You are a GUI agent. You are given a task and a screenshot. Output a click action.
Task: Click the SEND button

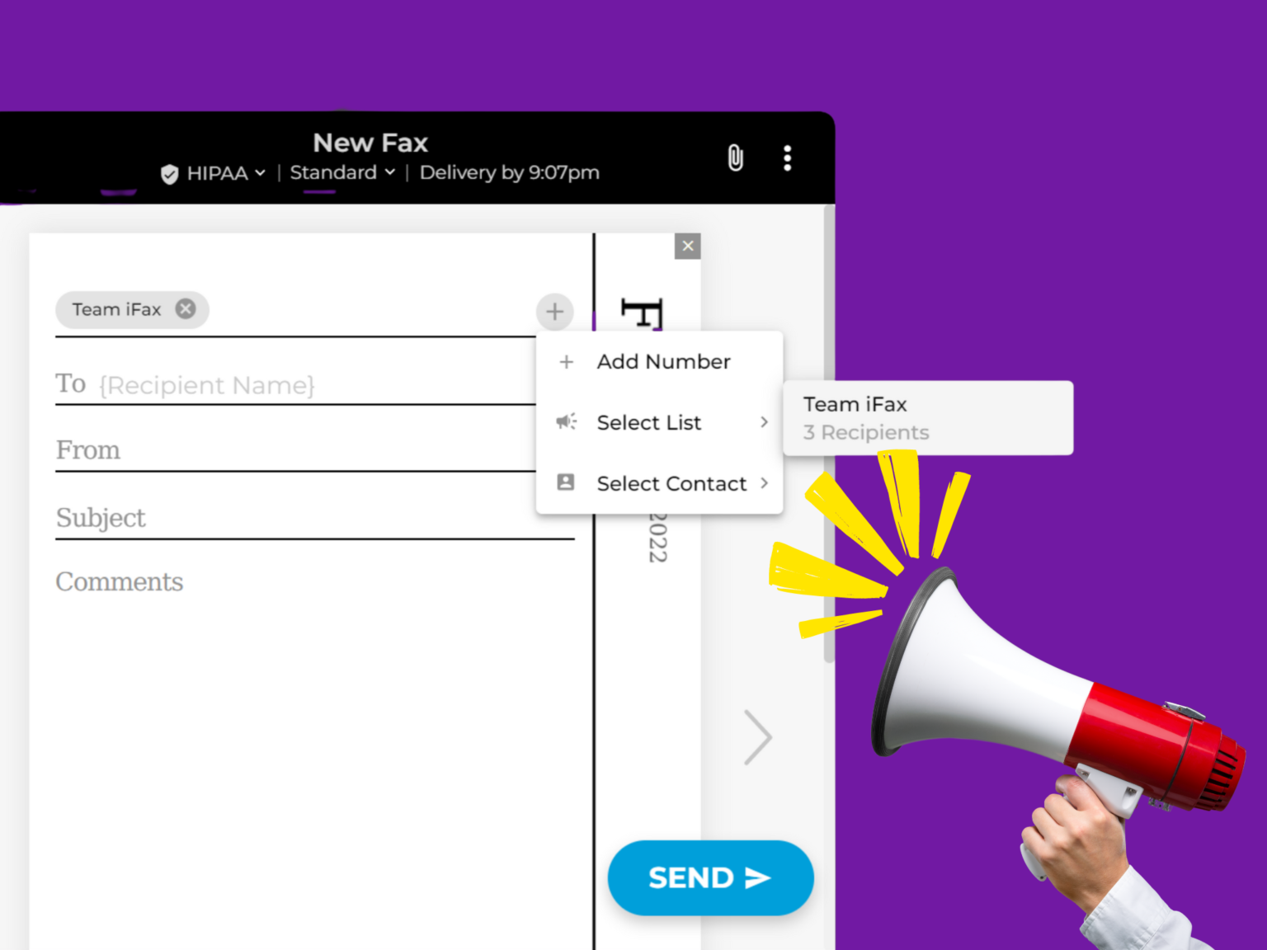710,877
